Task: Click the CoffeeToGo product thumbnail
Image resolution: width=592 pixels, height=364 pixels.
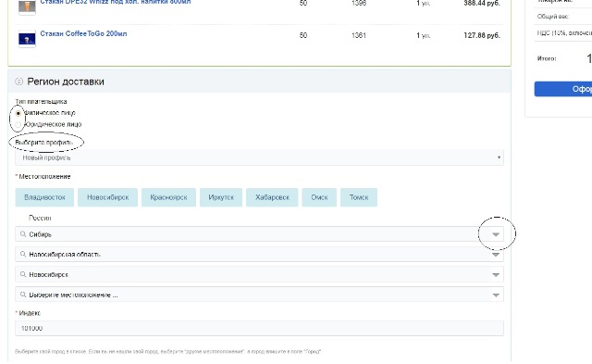Action: [x=27, y=39]
